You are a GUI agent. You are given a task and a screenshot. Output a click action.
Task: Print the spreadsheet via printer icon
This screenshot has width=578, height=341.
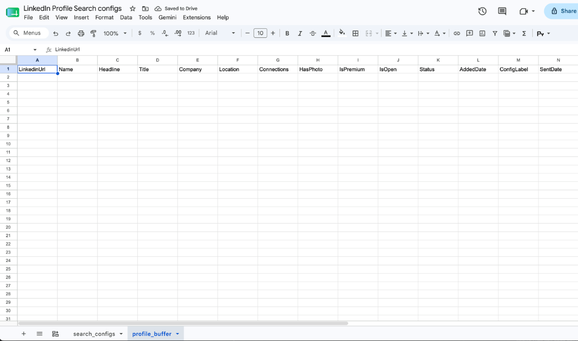(81, 33)
